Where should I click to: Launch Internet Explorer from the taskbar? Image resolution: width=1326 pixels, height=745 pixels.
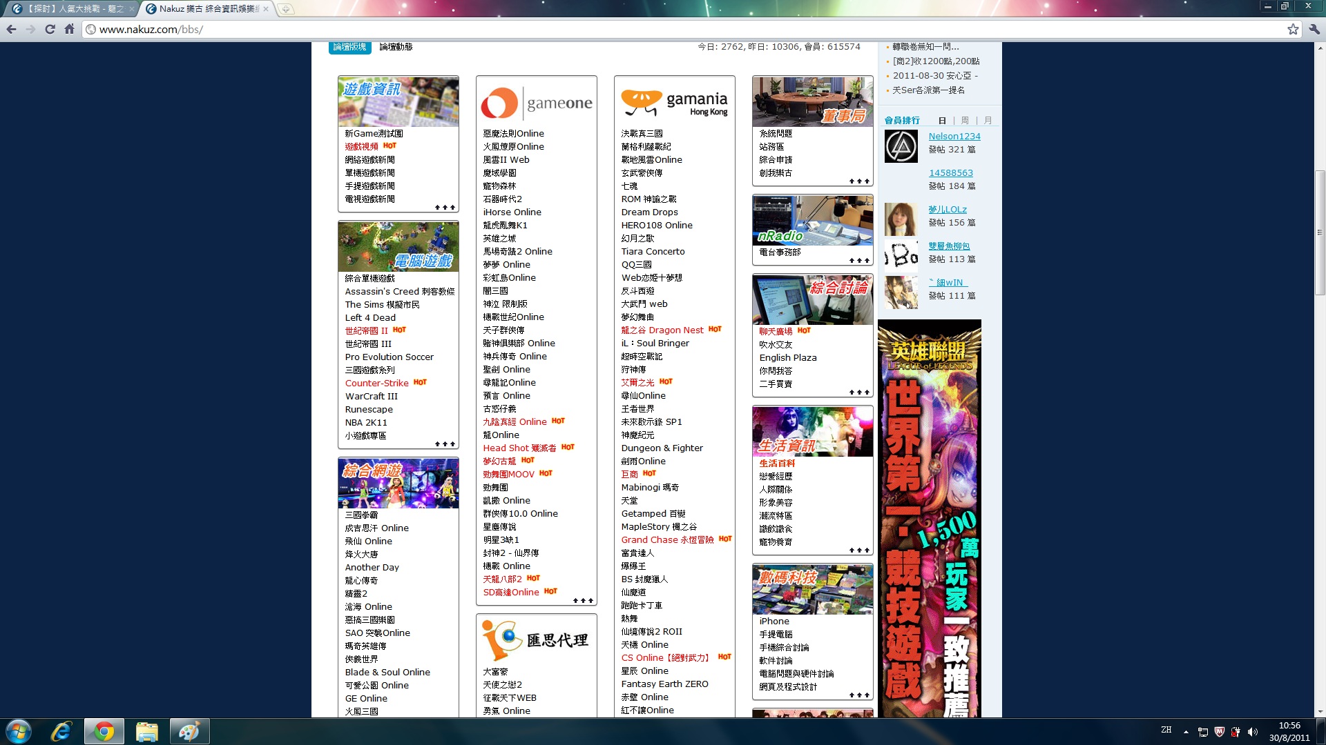point(61,731)
